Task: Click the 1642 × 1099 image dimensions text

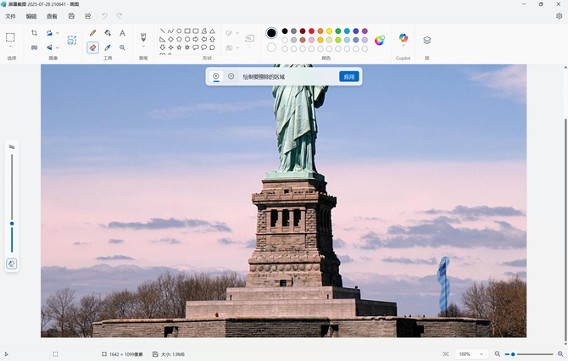Action: tap(126, 354)
